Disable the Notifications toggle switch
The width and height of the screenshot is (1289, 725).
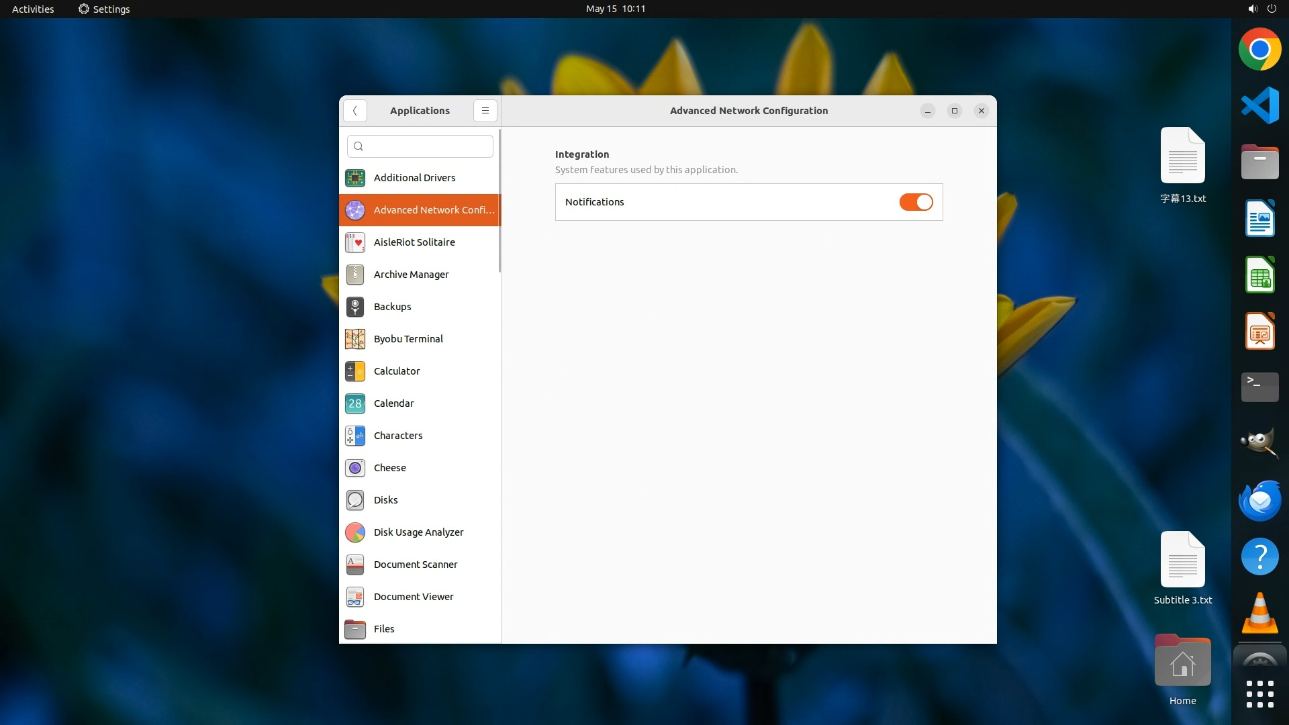916,202
